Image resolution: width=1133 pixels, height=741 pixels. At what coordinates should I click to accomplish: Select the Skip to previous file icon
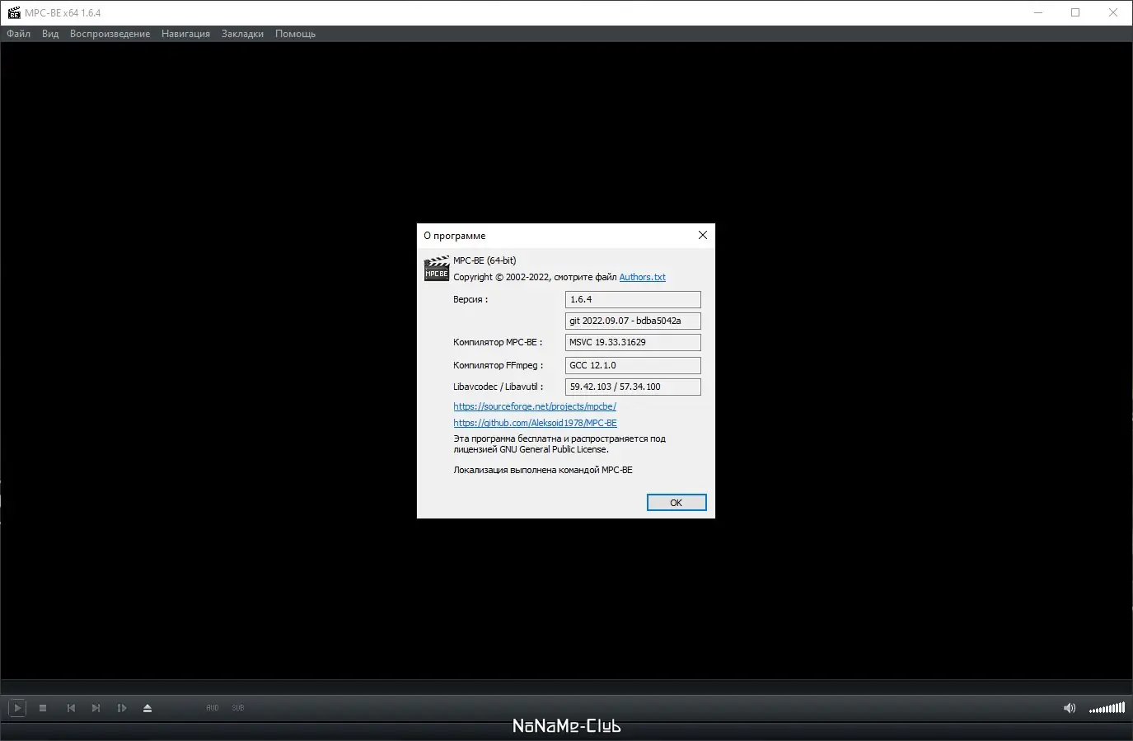pos(70,707)
